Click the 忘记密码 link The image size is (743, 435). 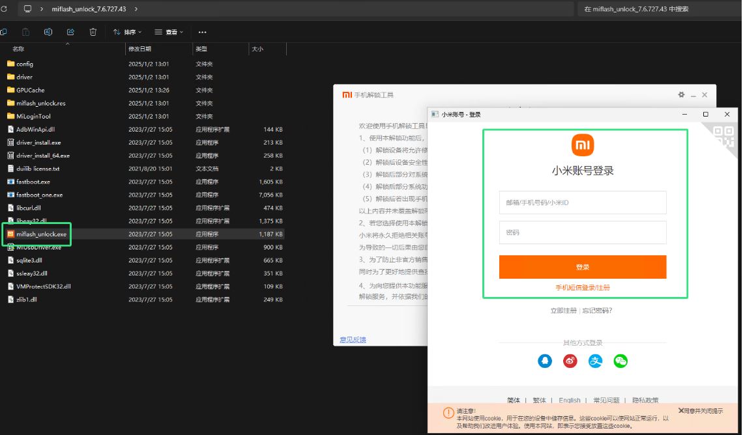pyautogui.click(x=597, y=311)
